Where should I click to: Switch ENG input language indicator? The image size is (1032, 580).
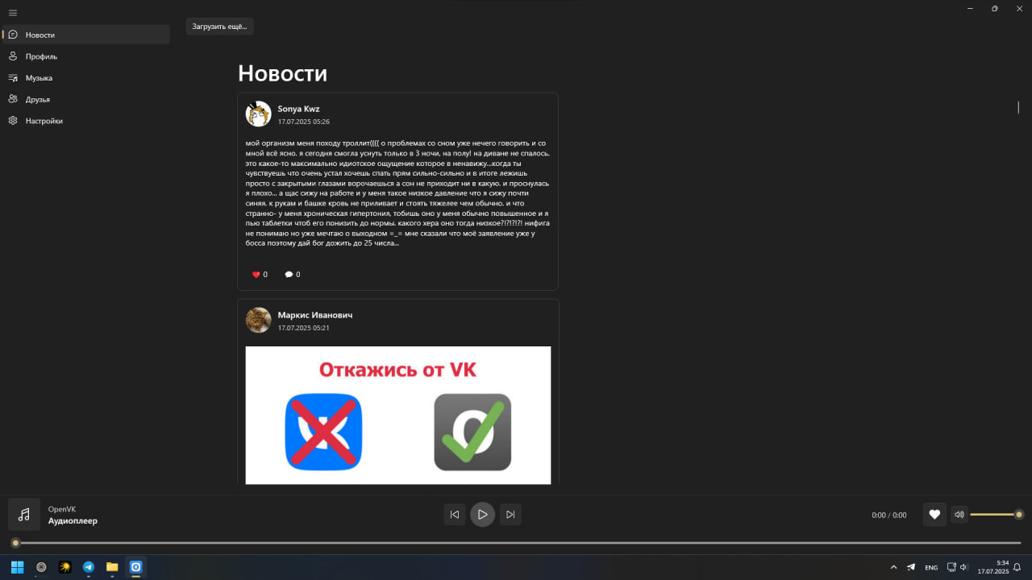931,567
